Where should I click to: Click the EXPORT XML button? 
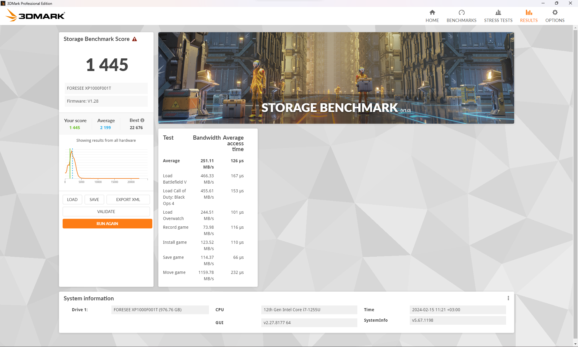(x=128, y=200)
